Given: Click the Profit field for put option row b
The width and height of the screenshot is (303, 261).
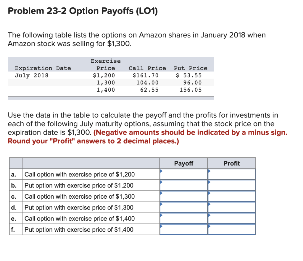Looking at the screenshot, I should click(x=231, y=185).
